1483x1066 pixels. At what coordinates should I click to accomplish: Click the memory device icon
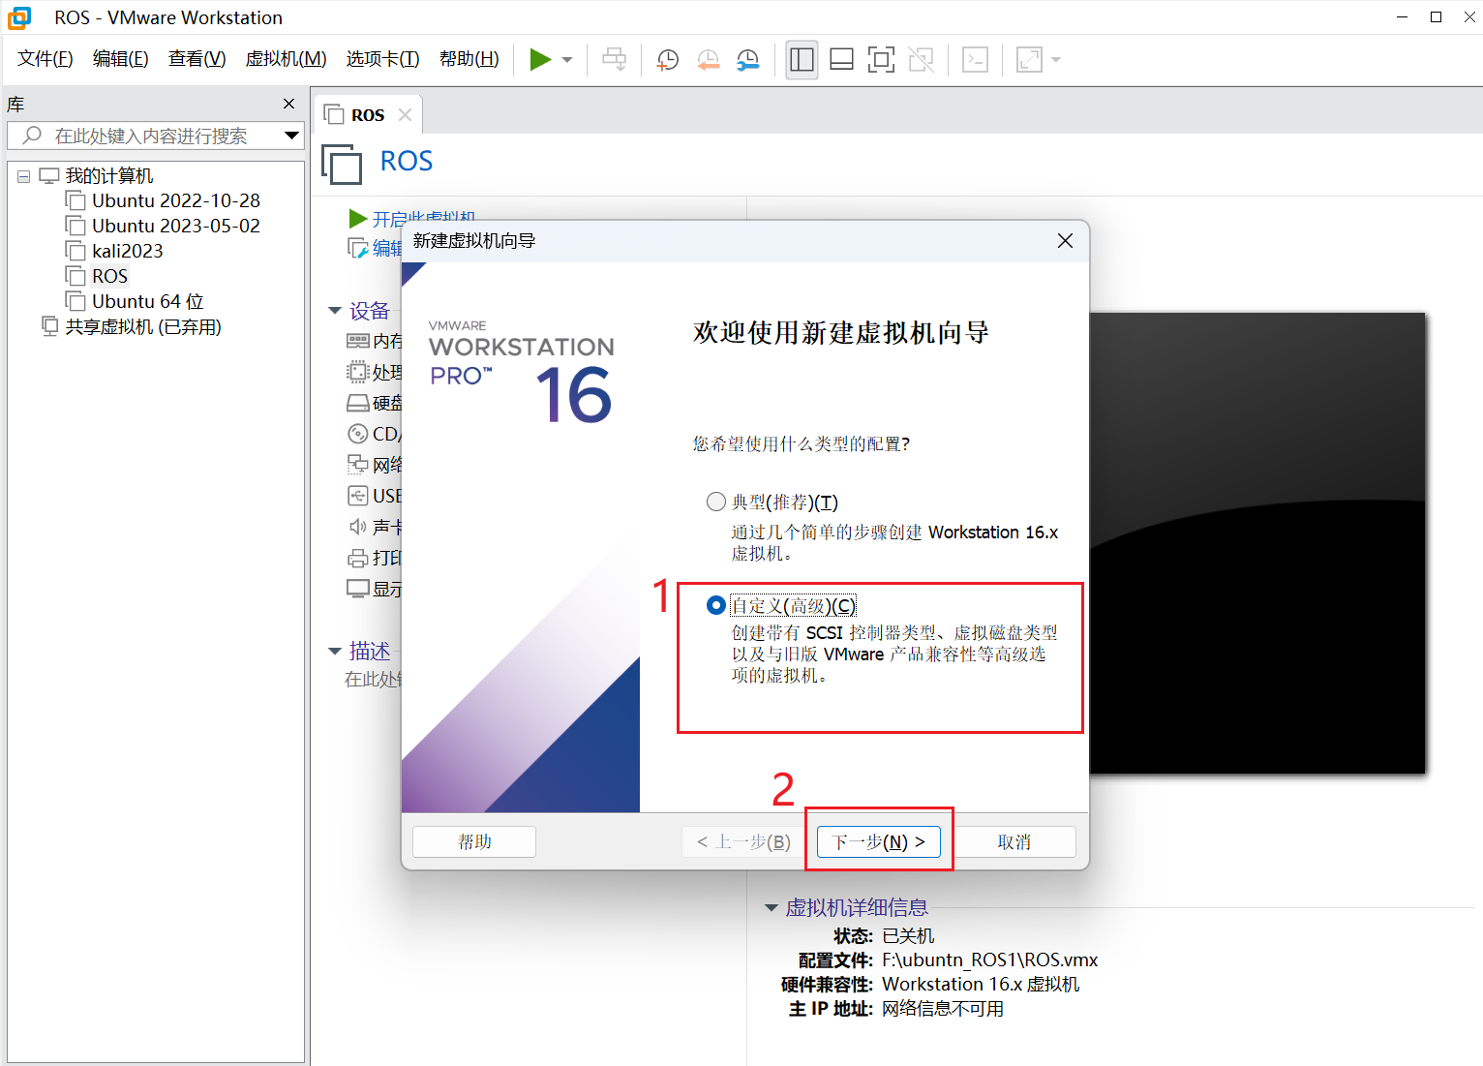click(x=357, y=341)
